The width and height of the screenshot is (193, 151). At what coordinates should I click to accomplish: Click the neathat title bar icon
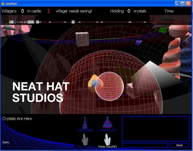[x=3, y=4]
